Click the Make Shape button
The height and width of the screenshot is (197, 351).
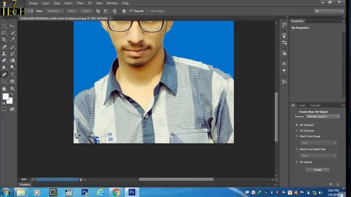point(86,11)
